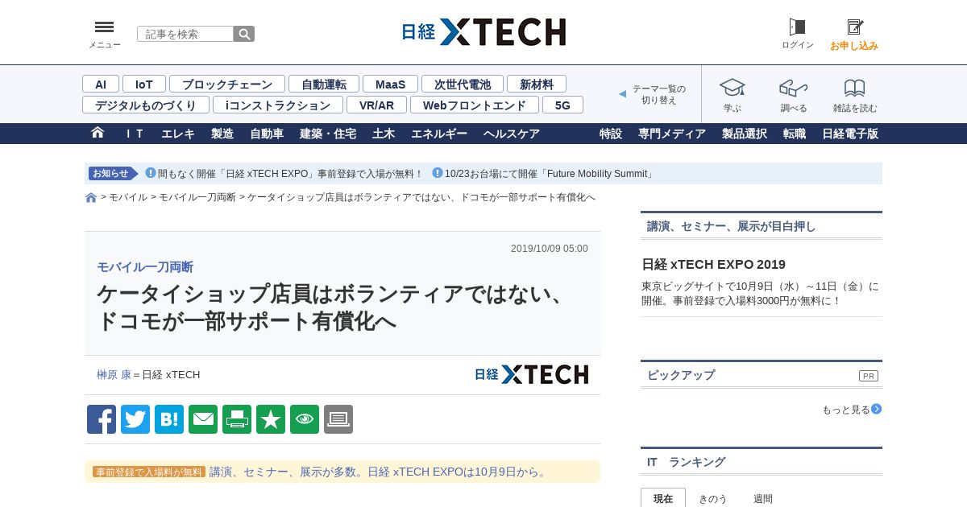The width and height of the screenshot is (967, 507).
Task: Click the home icon in navy navigation bar
Action: tap(98, 133)
